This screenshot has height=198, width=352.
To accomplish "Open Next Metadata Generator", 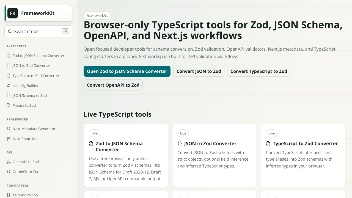I will (38, 129).
